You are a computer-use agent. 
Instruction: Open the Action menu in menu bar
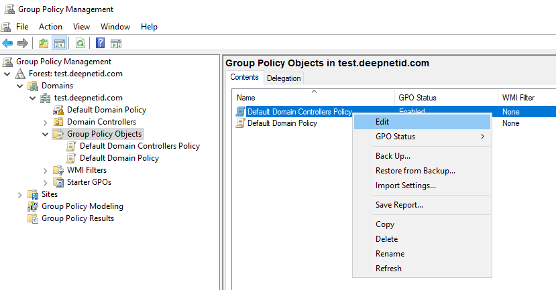point(50,27)
